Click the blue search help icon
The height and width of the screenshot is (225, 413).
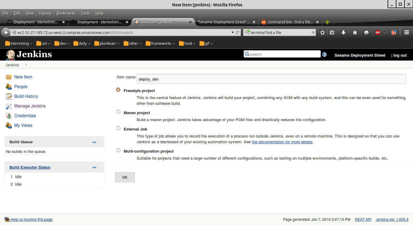coord(324,55)
